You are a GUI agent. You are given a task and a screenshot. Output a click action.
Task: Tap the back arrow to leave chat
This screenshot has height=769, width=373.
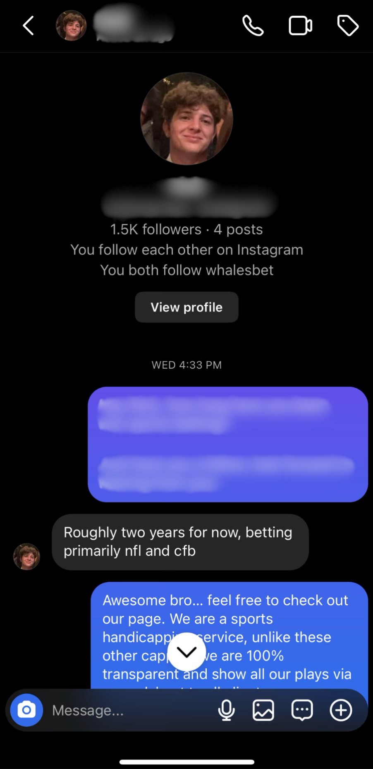click(28, 26)
